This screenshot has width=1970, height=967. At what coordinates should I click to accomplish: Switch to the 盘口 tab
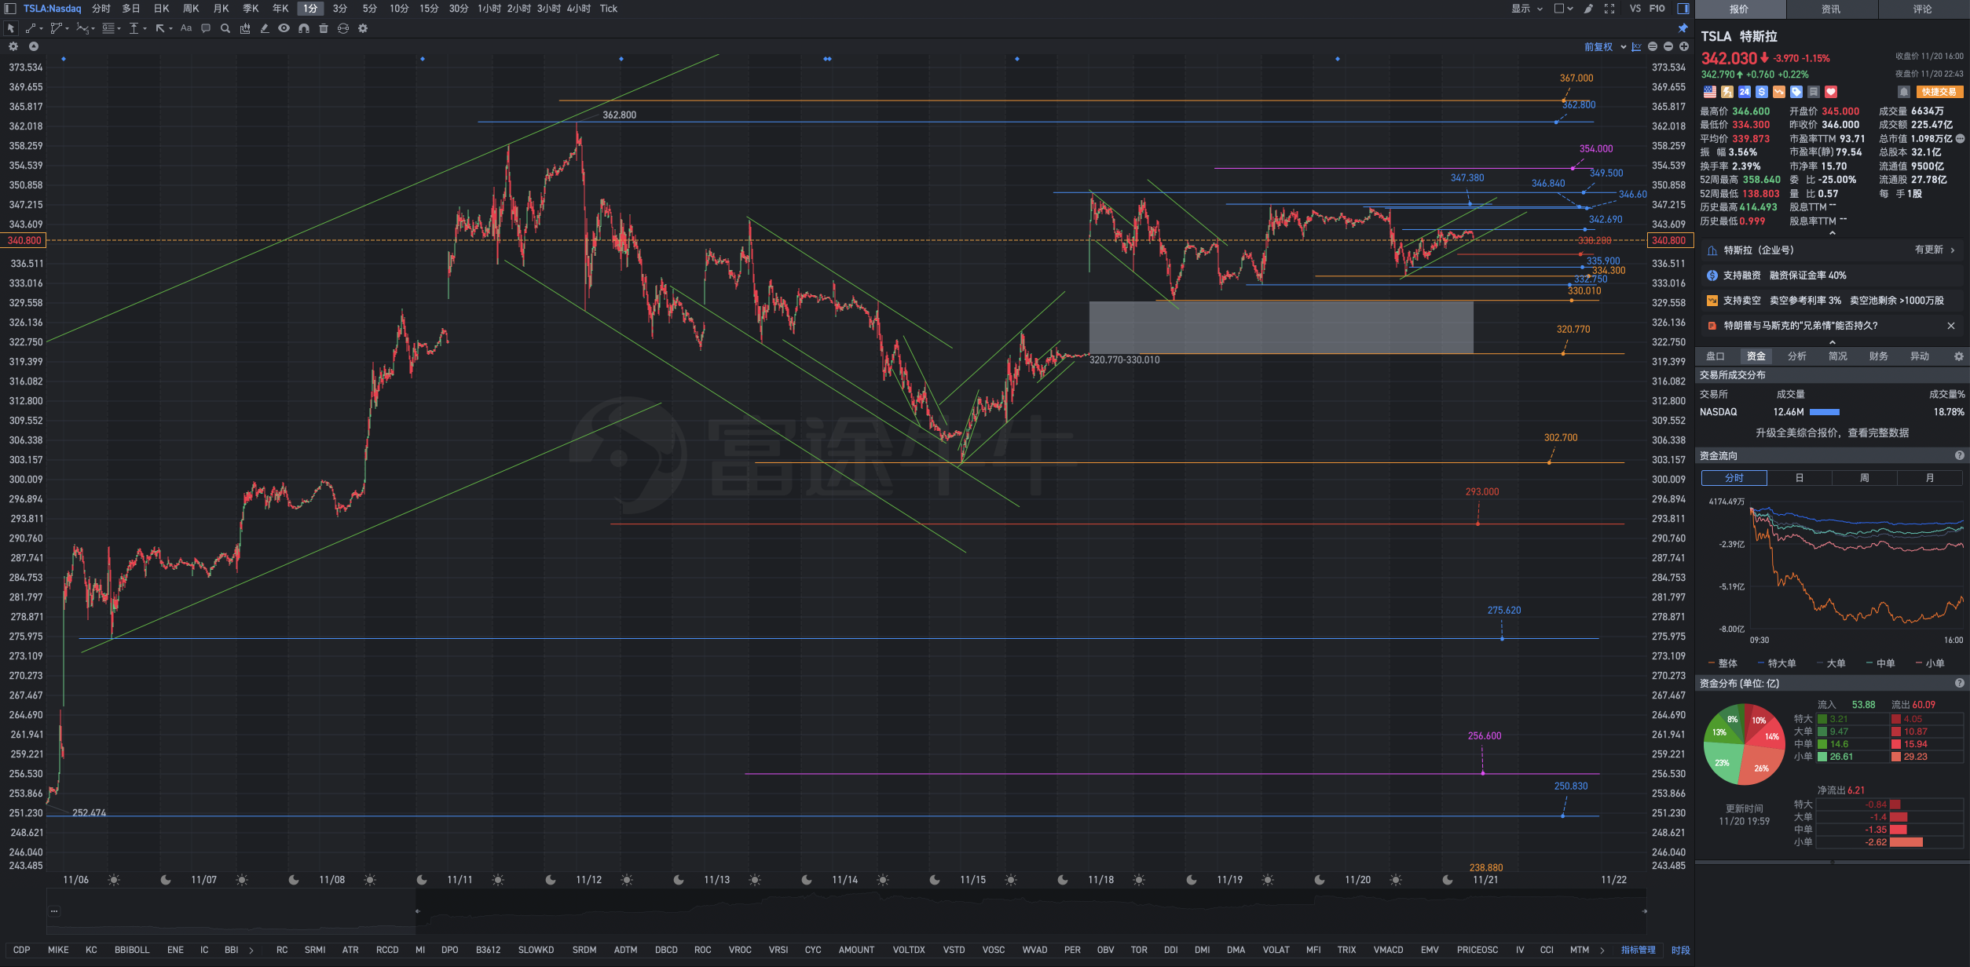pyautogui.click(x=1716, y=356)
